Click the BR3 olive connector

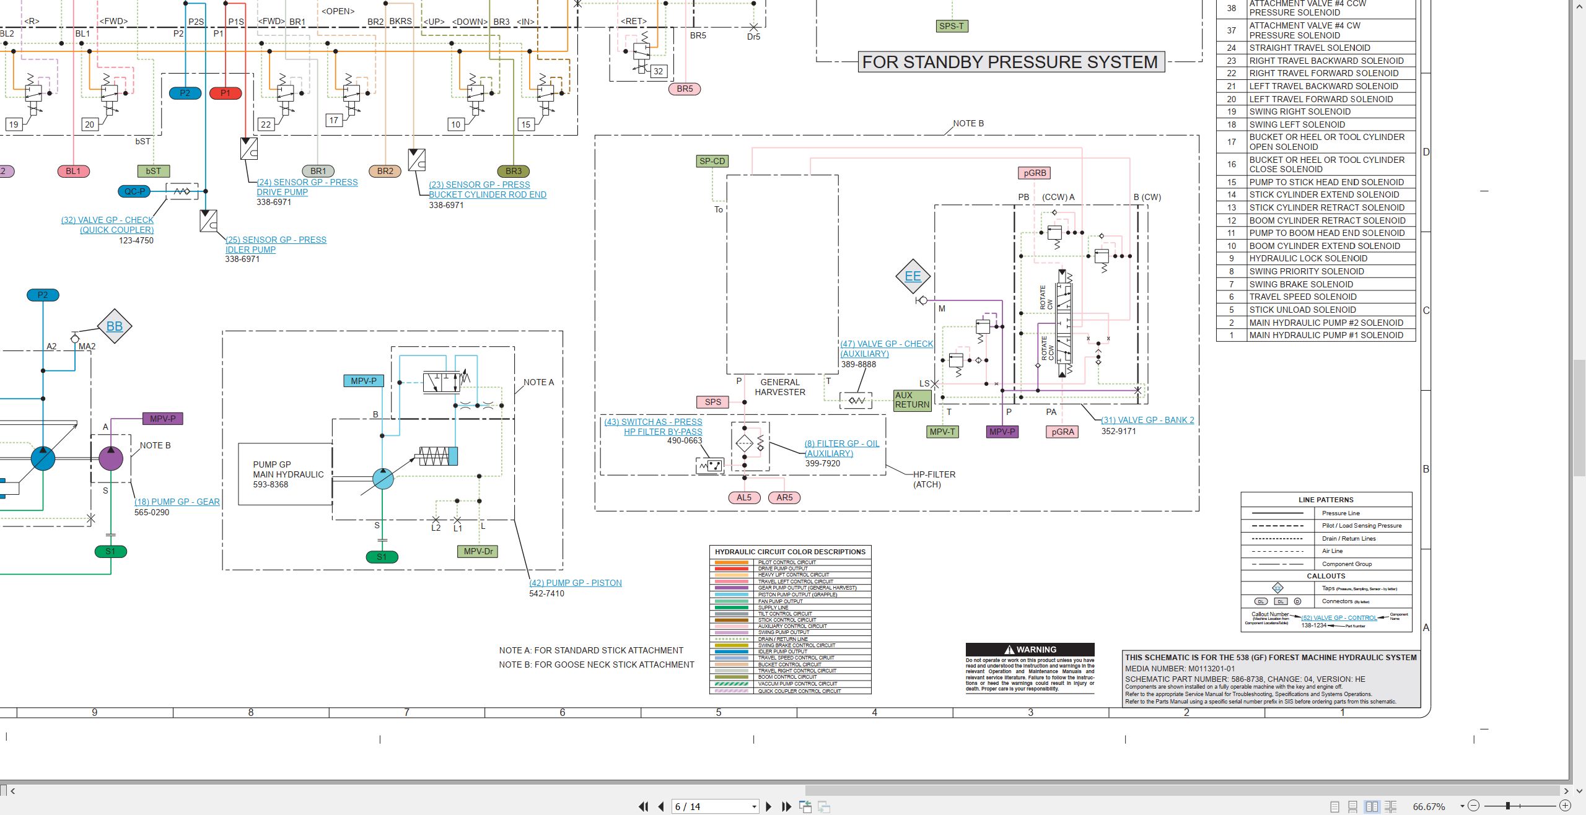click(514, 171)
